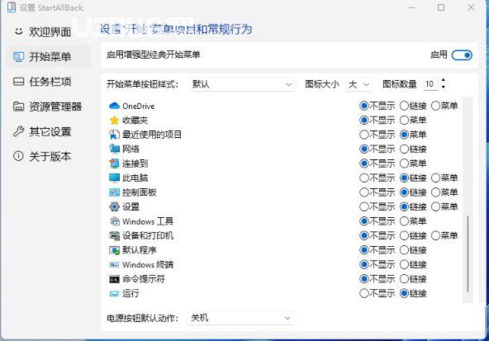Click the 默认程序 icon

[x=114, y=250]
